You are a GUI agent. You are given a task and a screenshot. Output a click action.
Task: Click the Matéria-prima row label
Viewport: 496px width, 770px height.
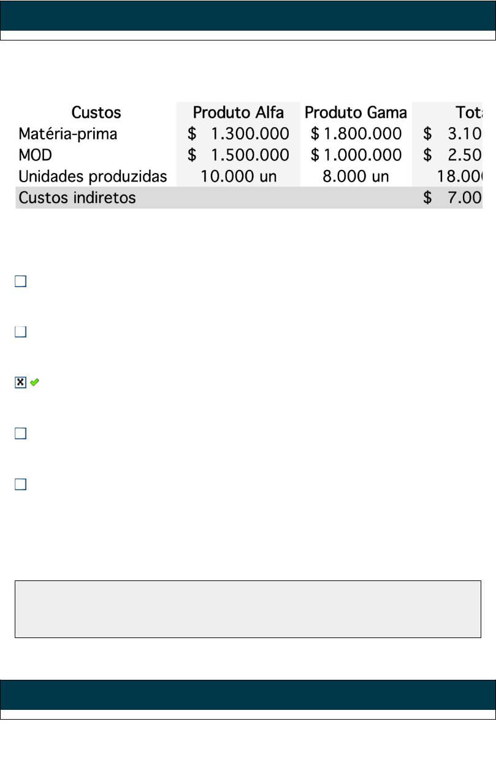pos(67,134)
